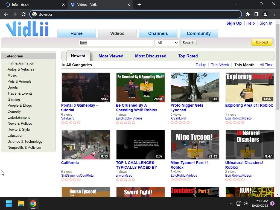
Task: Open allworldseo channel link
Action: click(124, 176)
